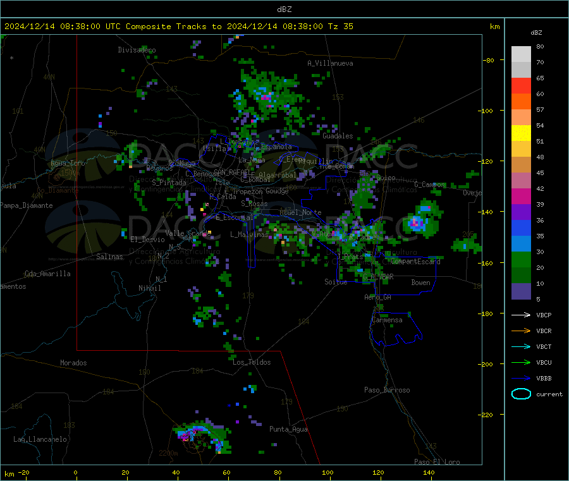Select the dark green 10-20 dBZ swatch

pyautogui.click(x=521, y=275)
